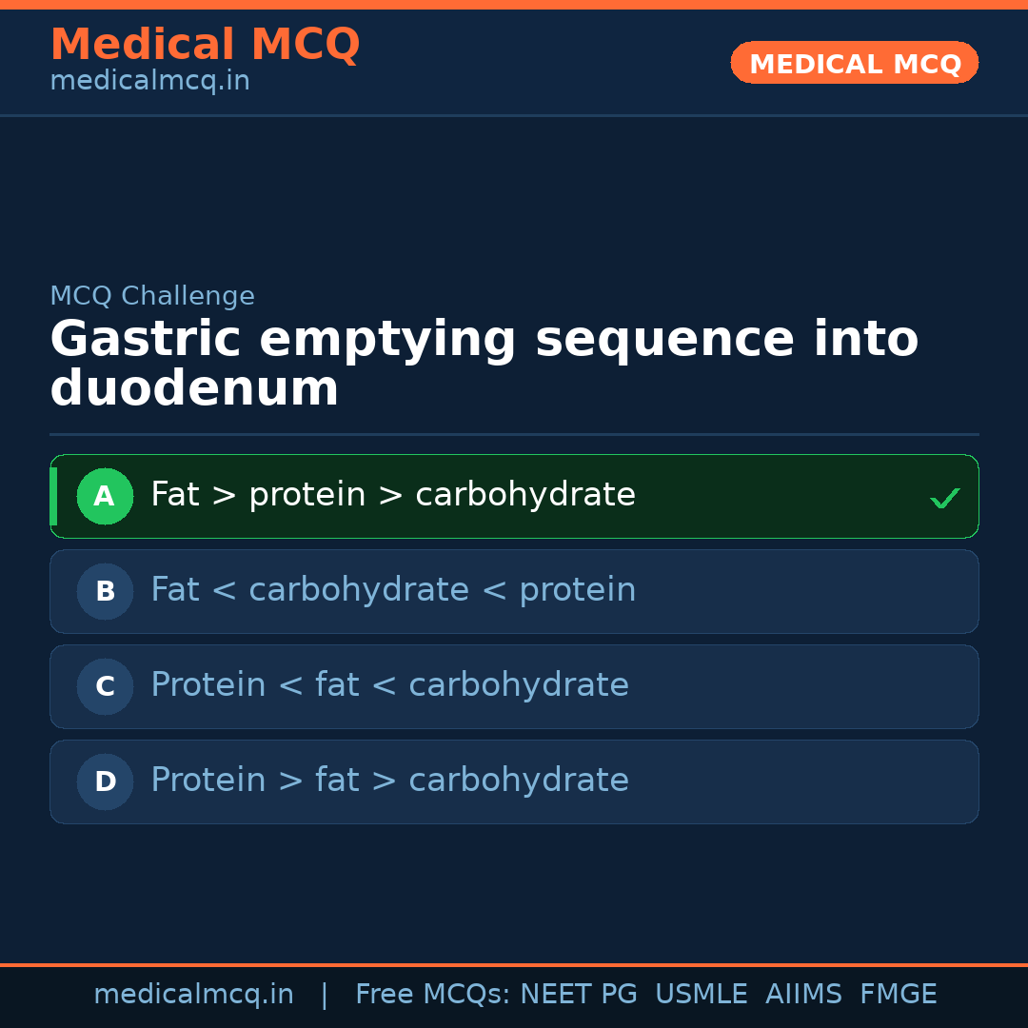Viewport: 1028px width, 1028px height.
Task: Click the green A option circle
Action: 105,496
